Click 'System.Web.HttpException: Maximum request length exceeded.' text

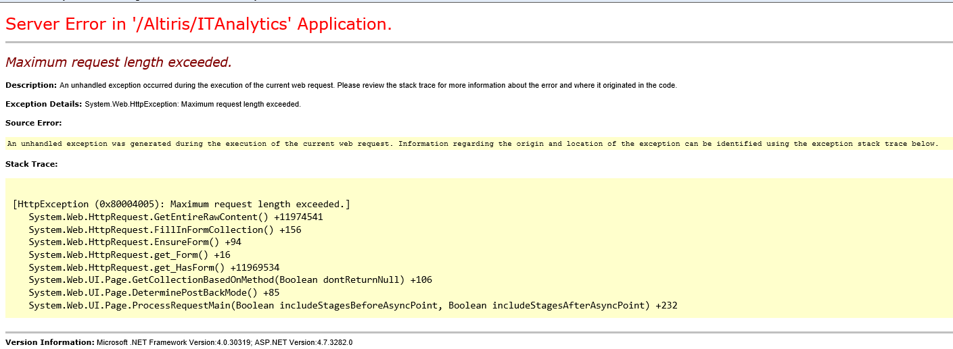point(193,104)
